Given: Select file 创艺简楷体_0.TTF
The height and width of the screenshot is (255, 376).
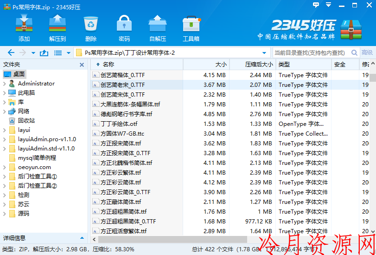Looking at the screenshot, I should (x=123, y=75).
